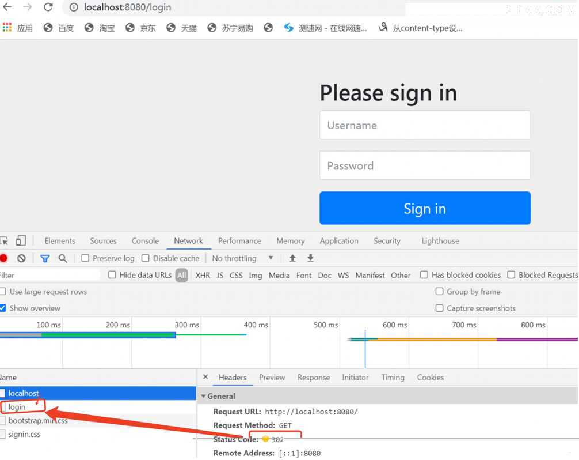This screenshot has width=579, height=460.
Task: Open the Security tab
Action: pos(387,241)
